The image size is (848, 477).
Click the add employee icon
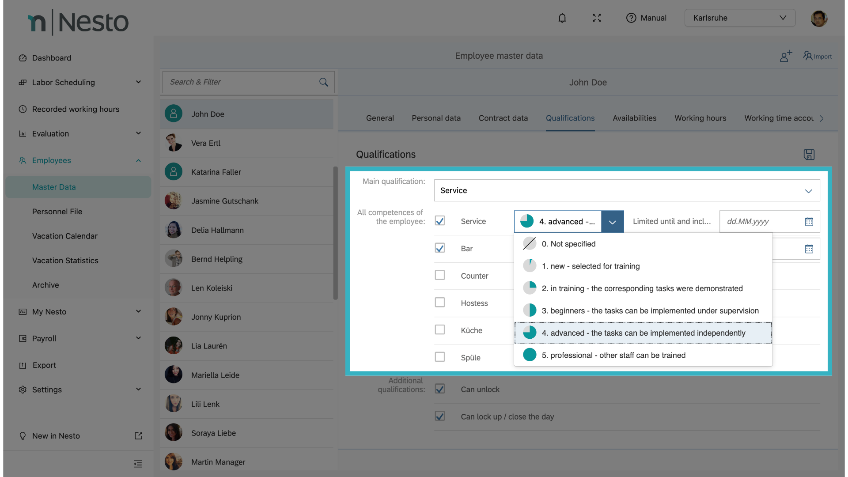(x=785, y=56)
